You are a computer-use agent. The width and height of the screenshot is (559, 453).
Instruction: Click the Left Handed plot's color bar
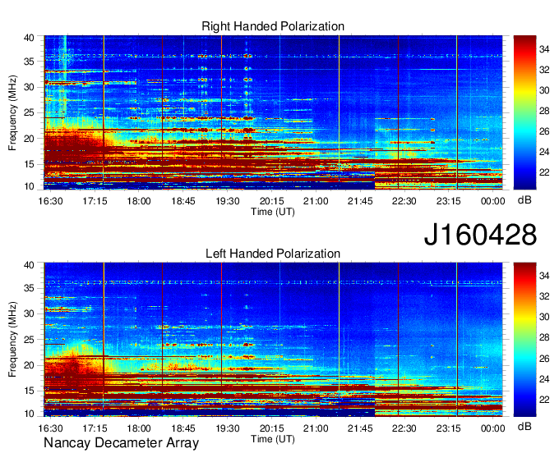(524, 340)
